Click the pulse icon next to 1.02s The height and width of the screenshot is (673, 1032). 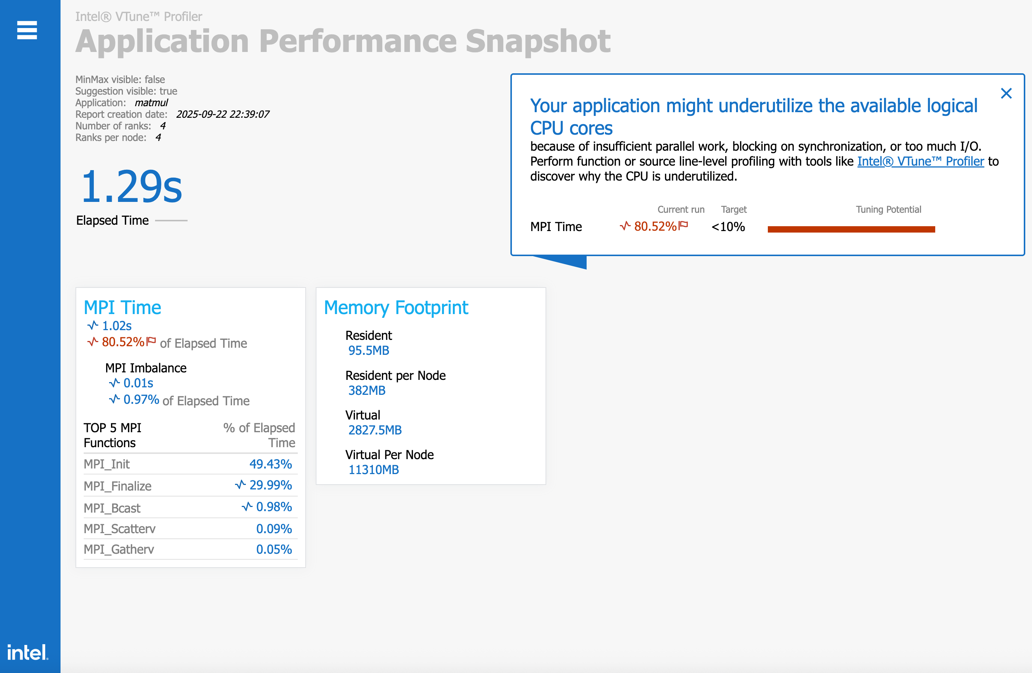coord(93,325)
